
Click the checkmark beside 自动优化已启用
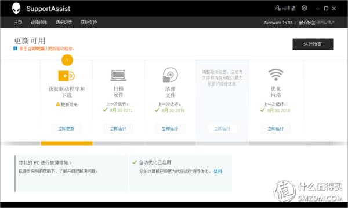point(135,162)
